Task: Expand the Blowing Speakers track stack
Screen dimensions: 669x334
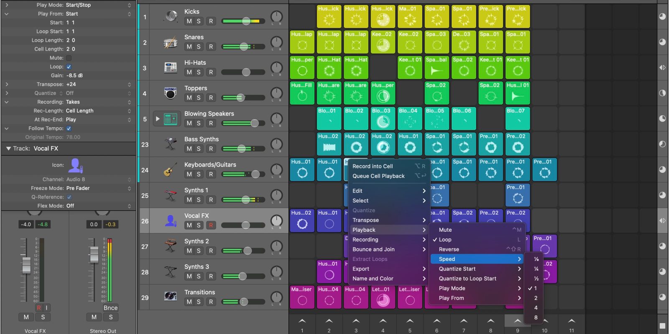Action: [x=158, y=119]
